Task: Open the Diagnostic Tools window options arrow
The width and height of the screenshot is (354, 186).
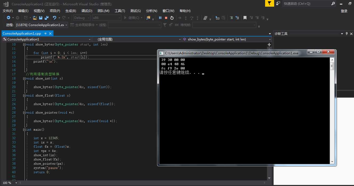Action: [342, 34]
